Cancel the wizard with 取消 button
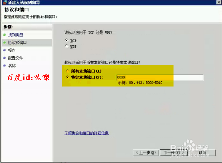222x163 pixels. click(202, 153)
